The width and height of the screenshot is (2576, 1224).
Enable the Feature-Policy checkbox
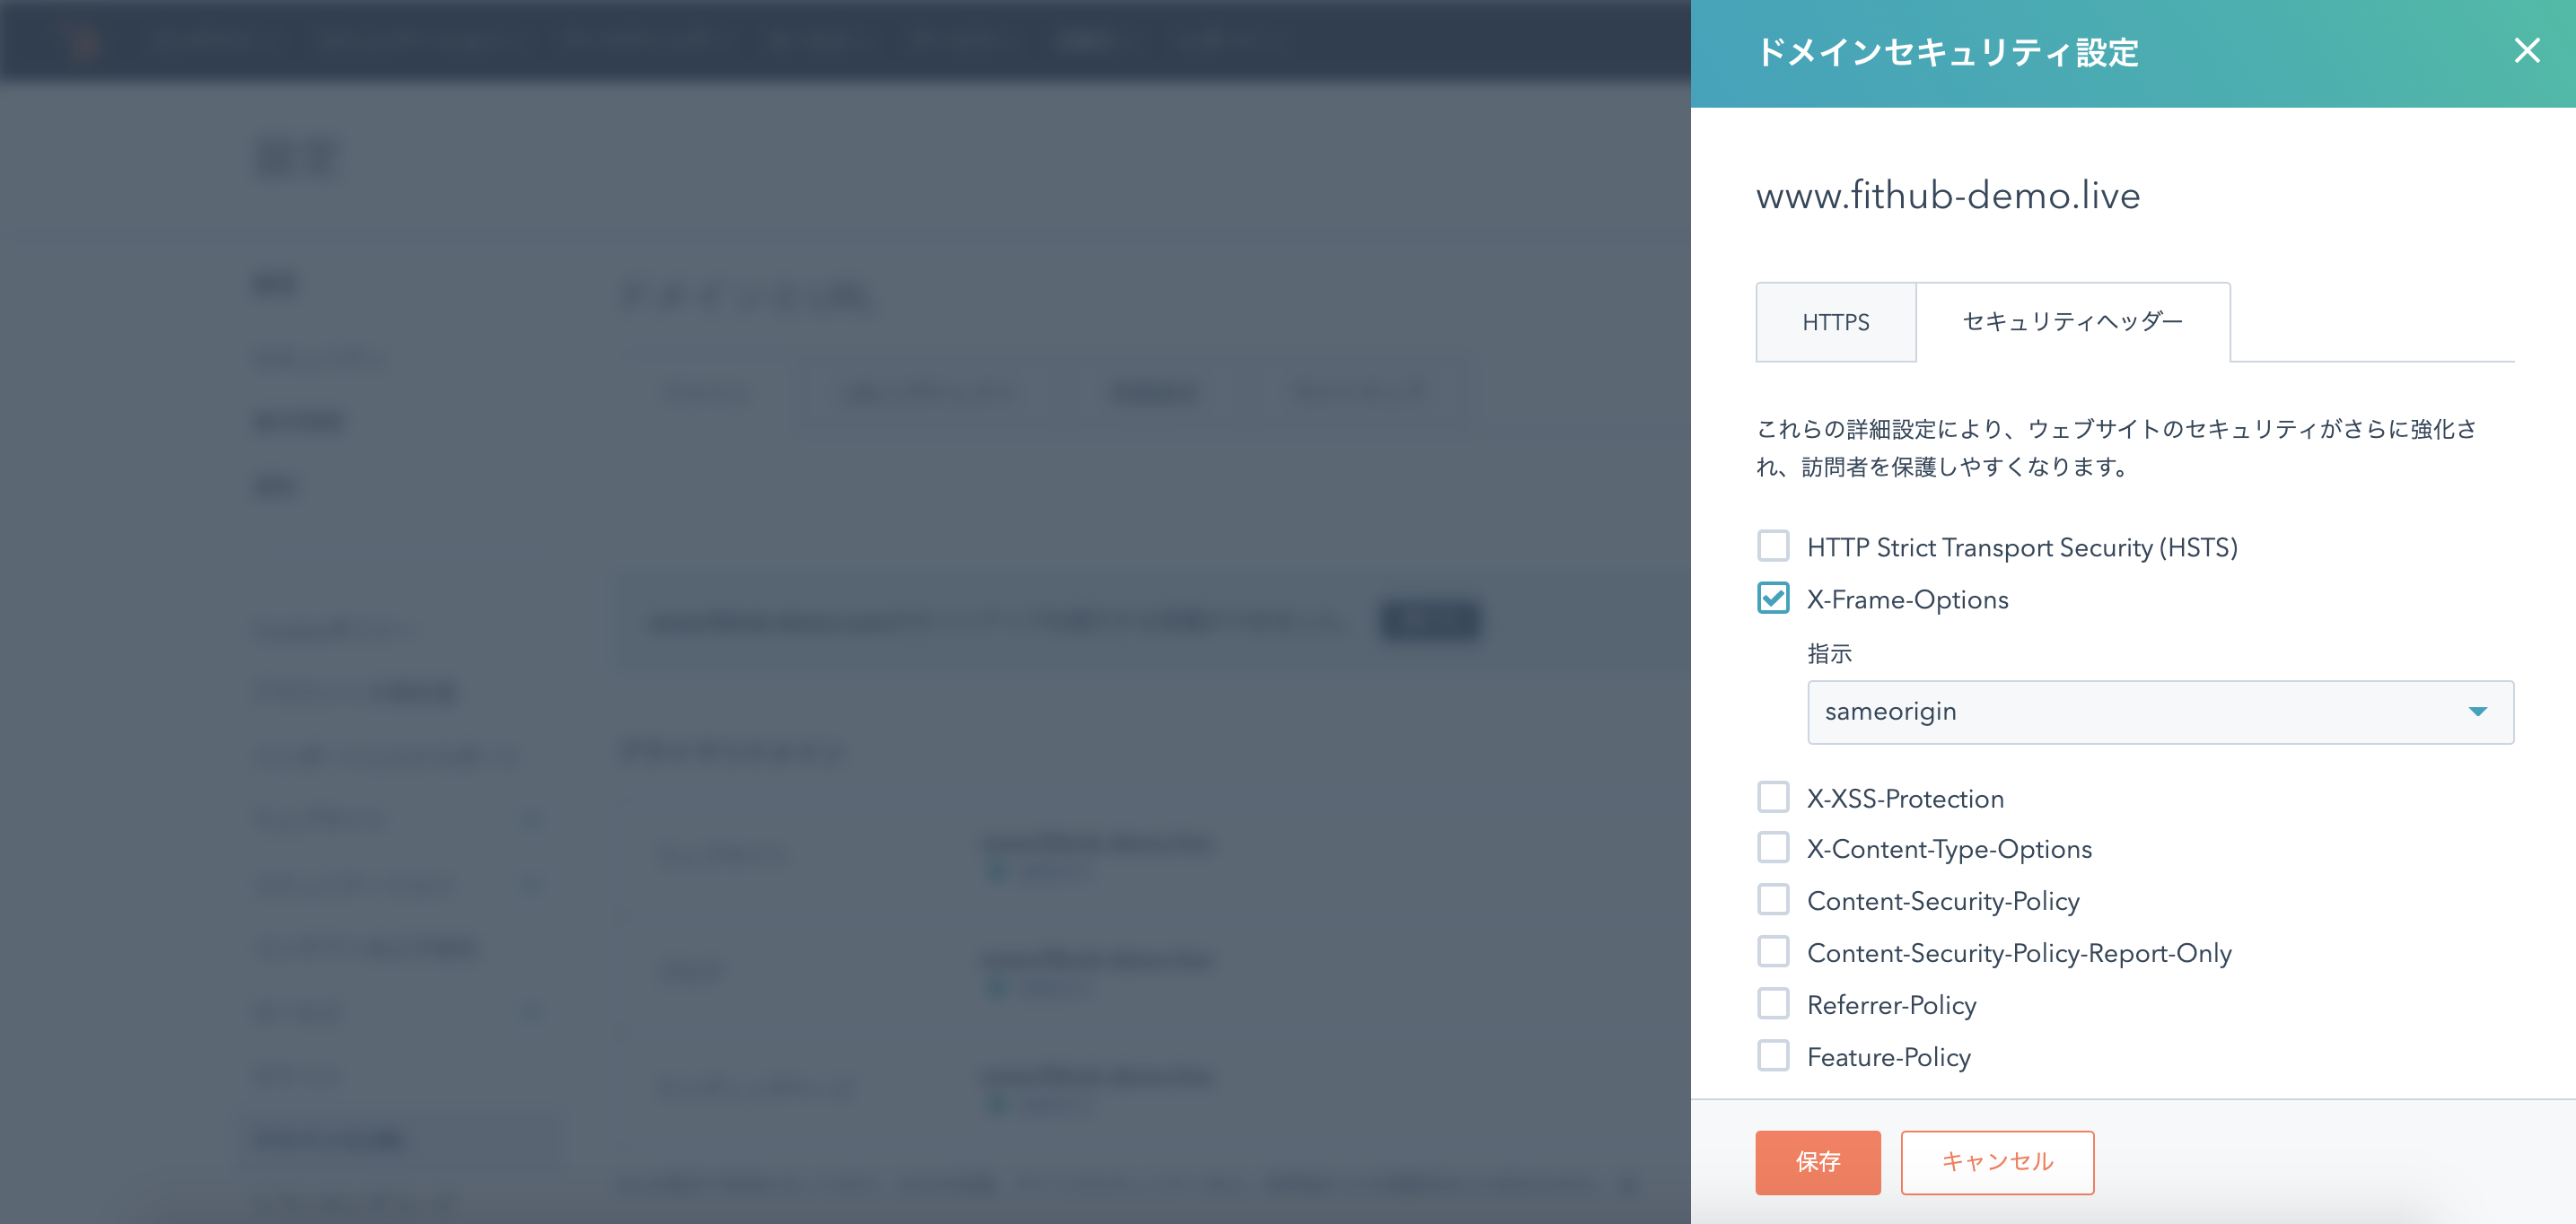click(x=1773, y=1056)
